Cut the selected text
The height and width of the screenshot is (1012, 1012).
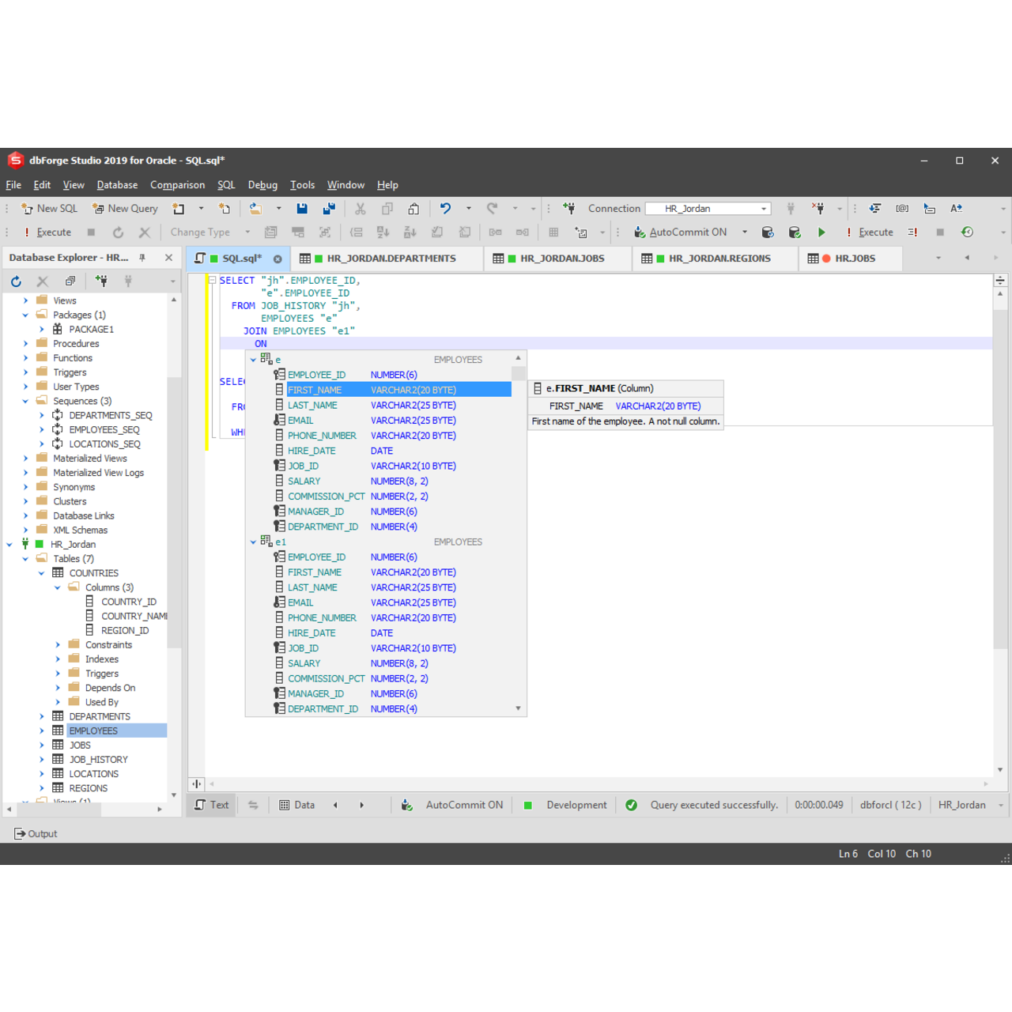pyautogui.click(x=360, y=208)
